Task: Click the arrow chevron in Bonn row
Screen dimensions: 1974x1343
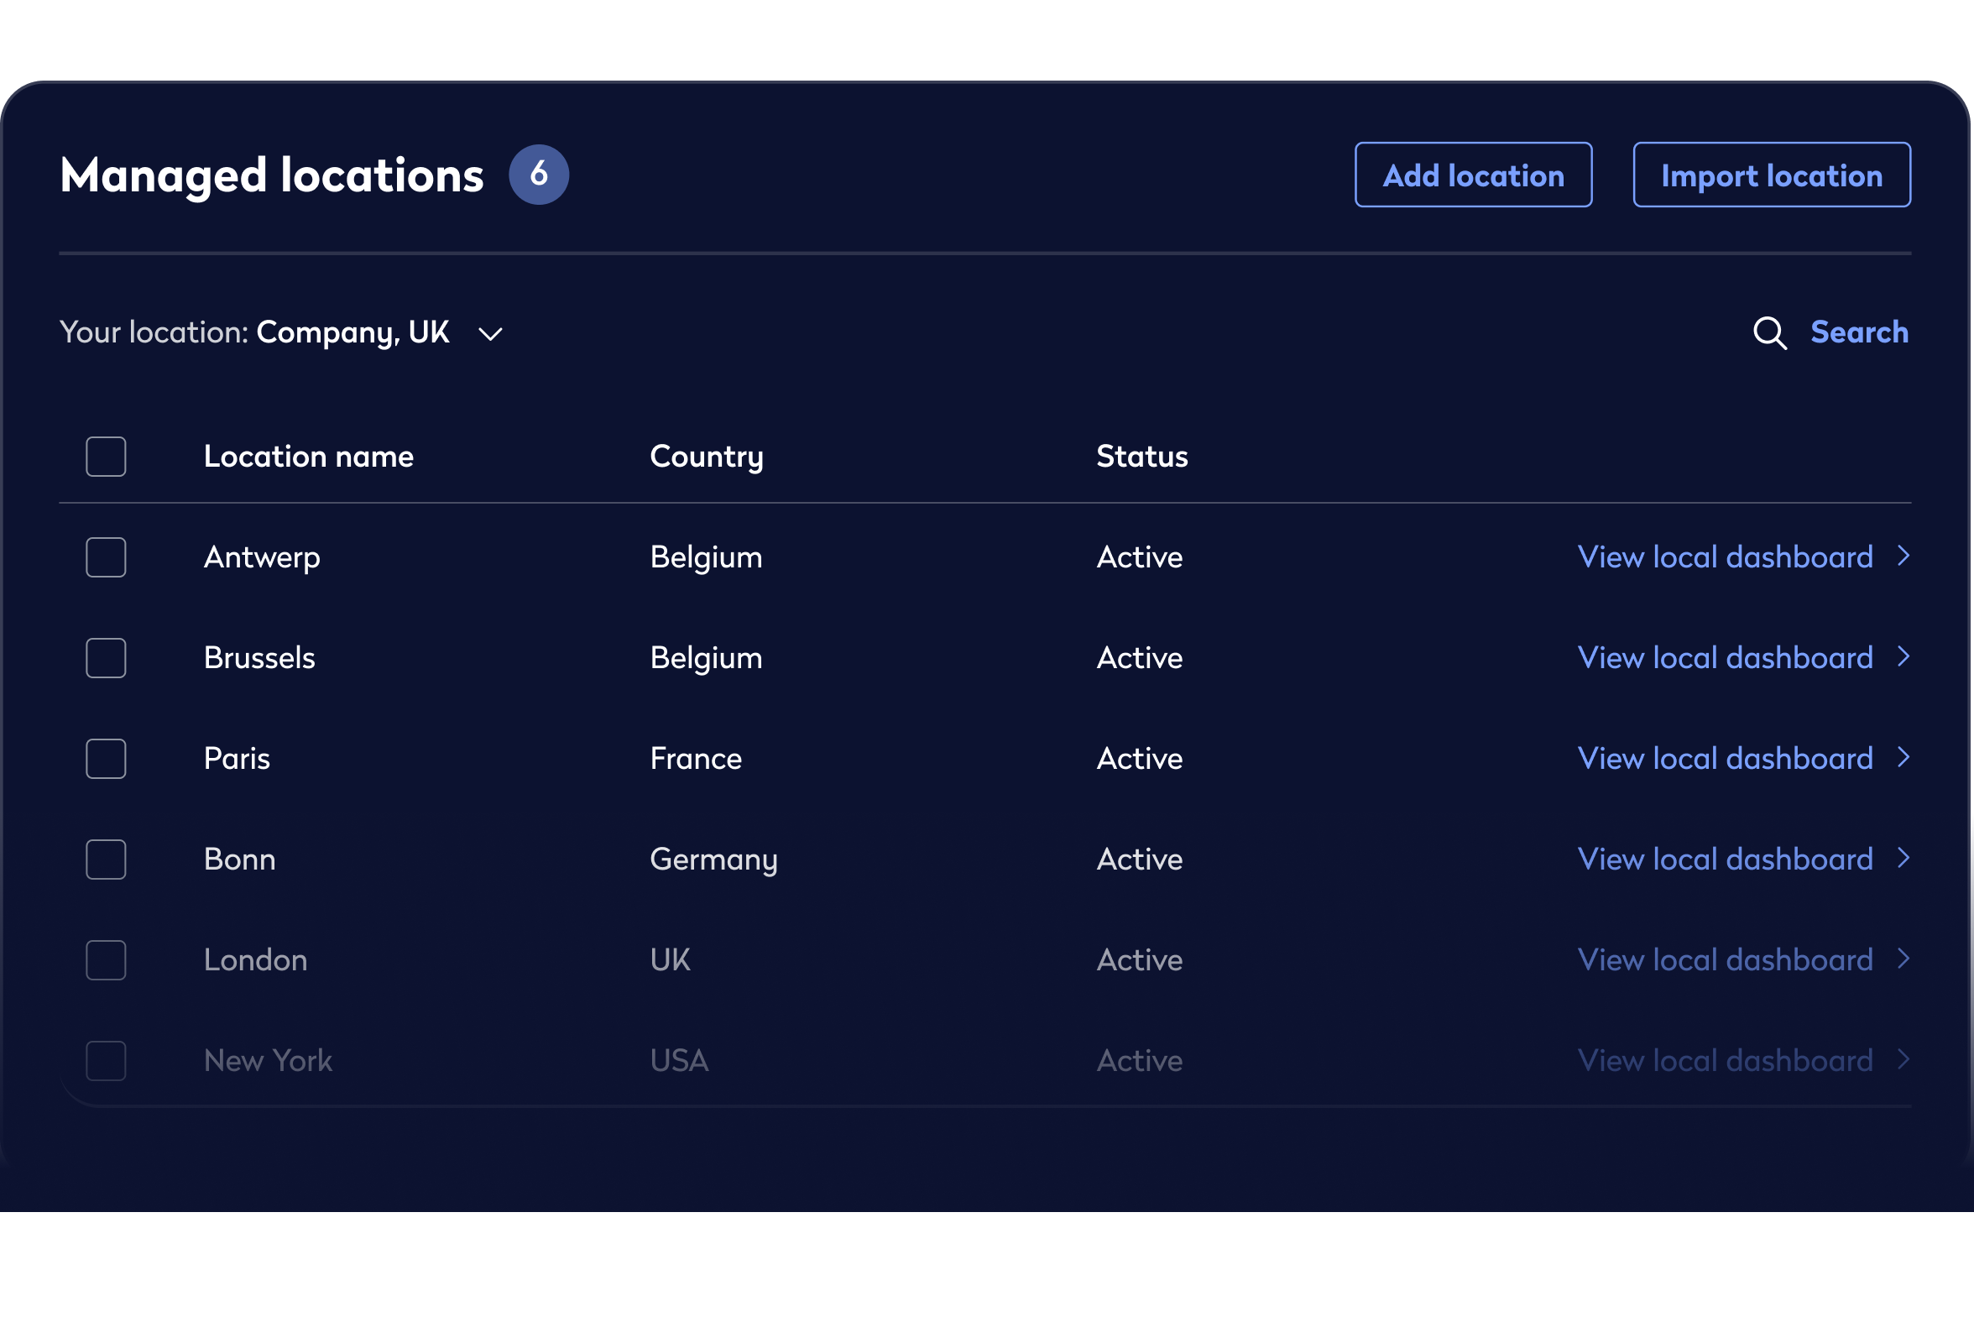Action: 1905,859
